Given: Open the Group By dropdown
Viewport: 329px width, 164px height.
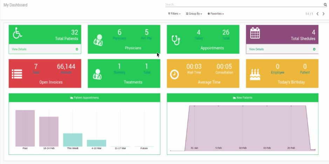Looking at the screenshot, I should (194, 14).
